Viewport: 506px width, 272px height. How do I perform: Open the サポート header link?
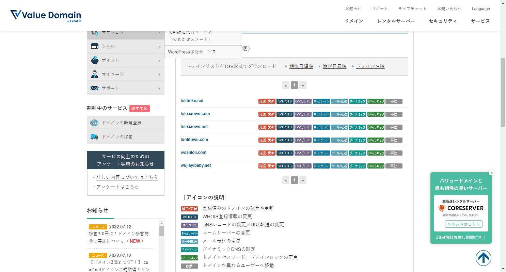click(380, 9)
